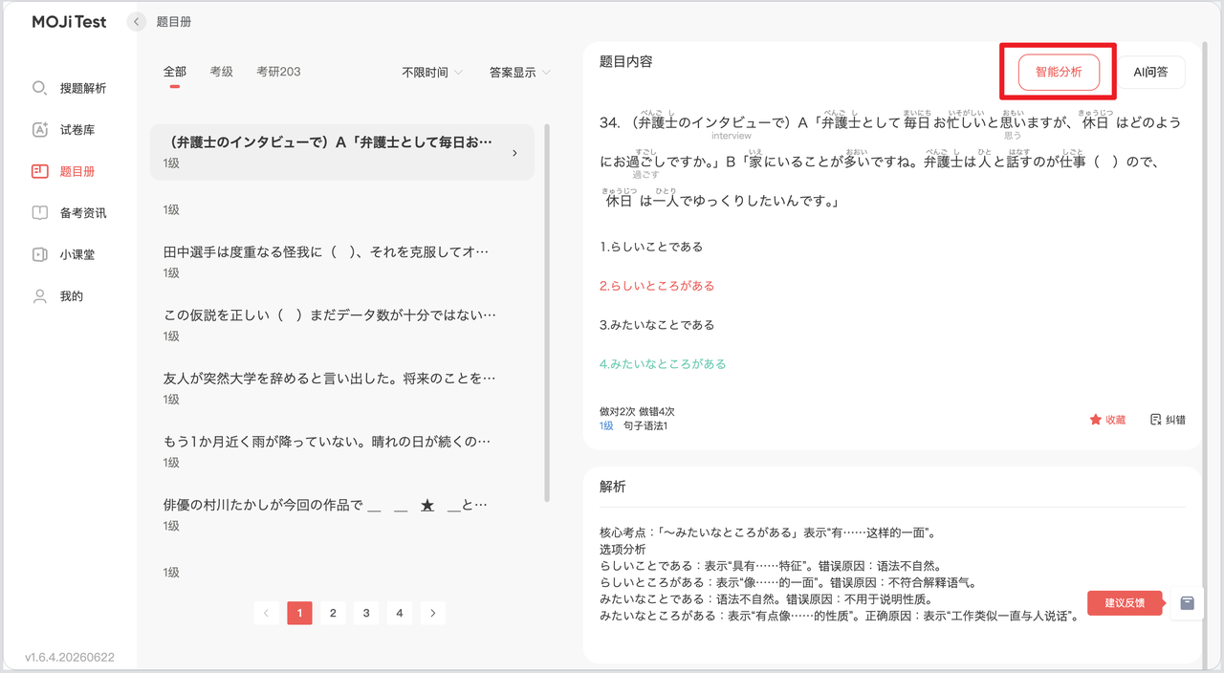Image resolution: width=1224 pixels, height=673 pixels.
Task: Click the MOJi Test logo
Action: pyautogui.click(x=69, y=22)
